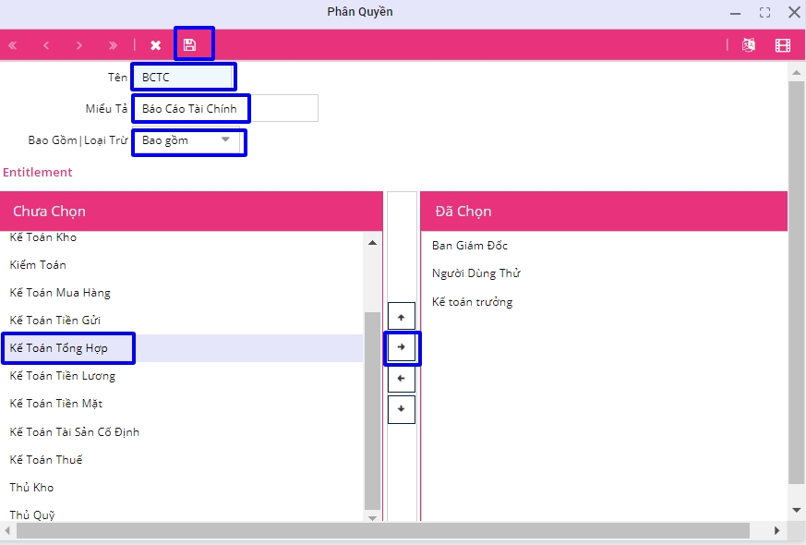The width and height of the screenshot is (806, 545).
Task: Go to first record with double-left arrow
Action: pos(13,45)
